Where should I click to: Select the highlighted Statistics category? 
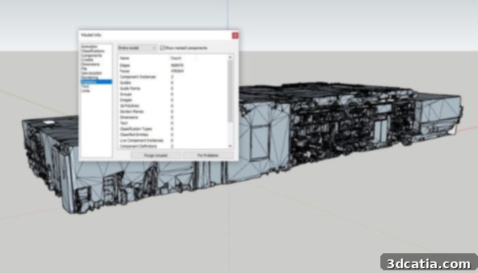[x=96, y=82]
